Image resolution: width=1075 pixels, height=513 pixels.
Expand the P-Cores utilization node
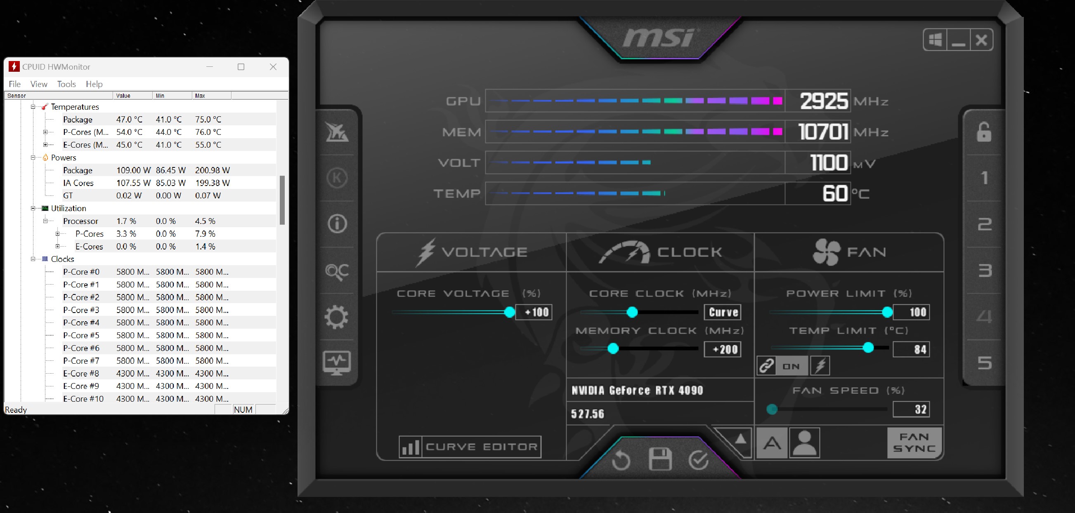point(58,233)
